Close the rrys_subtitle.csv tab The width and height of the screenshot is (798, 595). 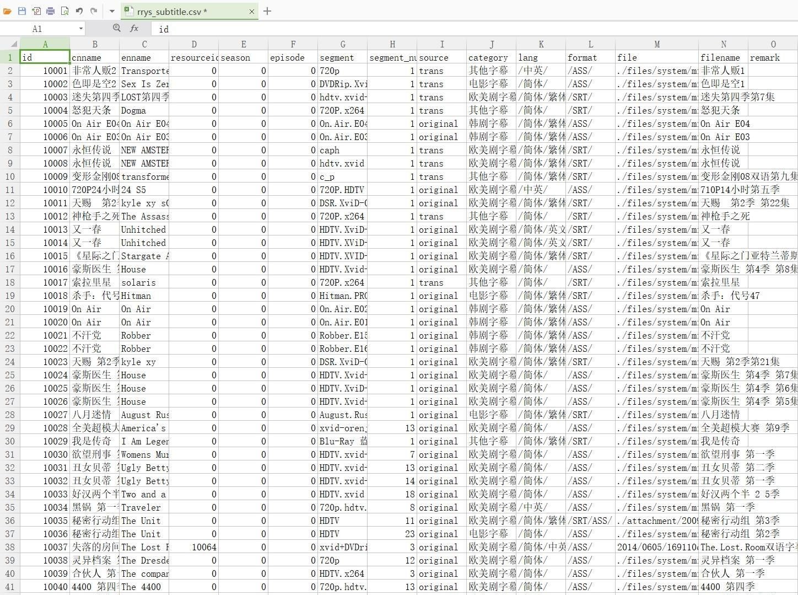point(252,12)
